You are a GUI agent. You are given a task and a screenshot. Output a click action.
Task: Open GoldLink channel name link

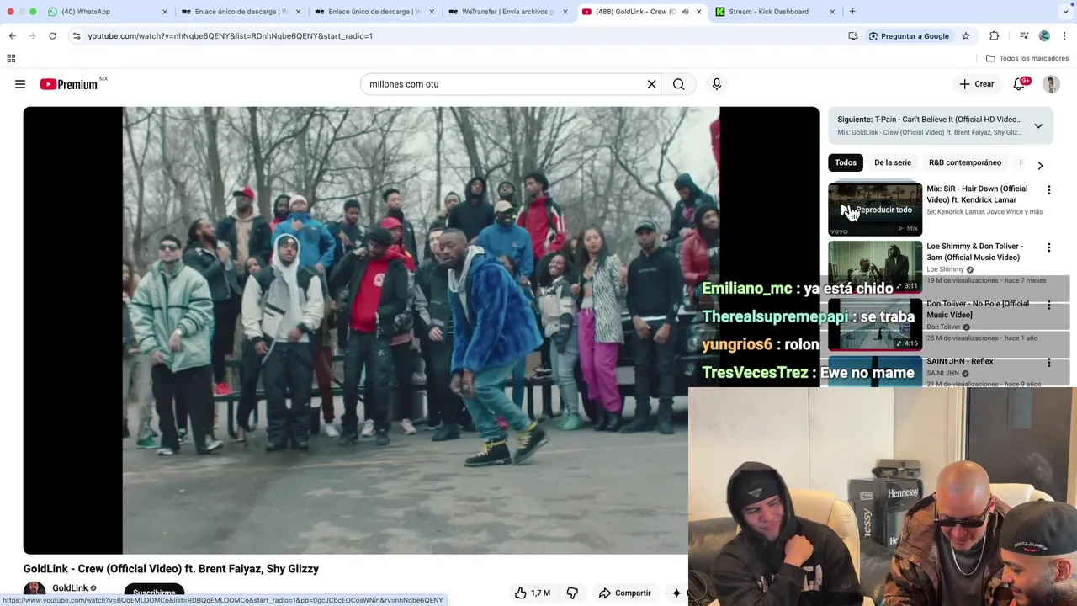point(70,588)
